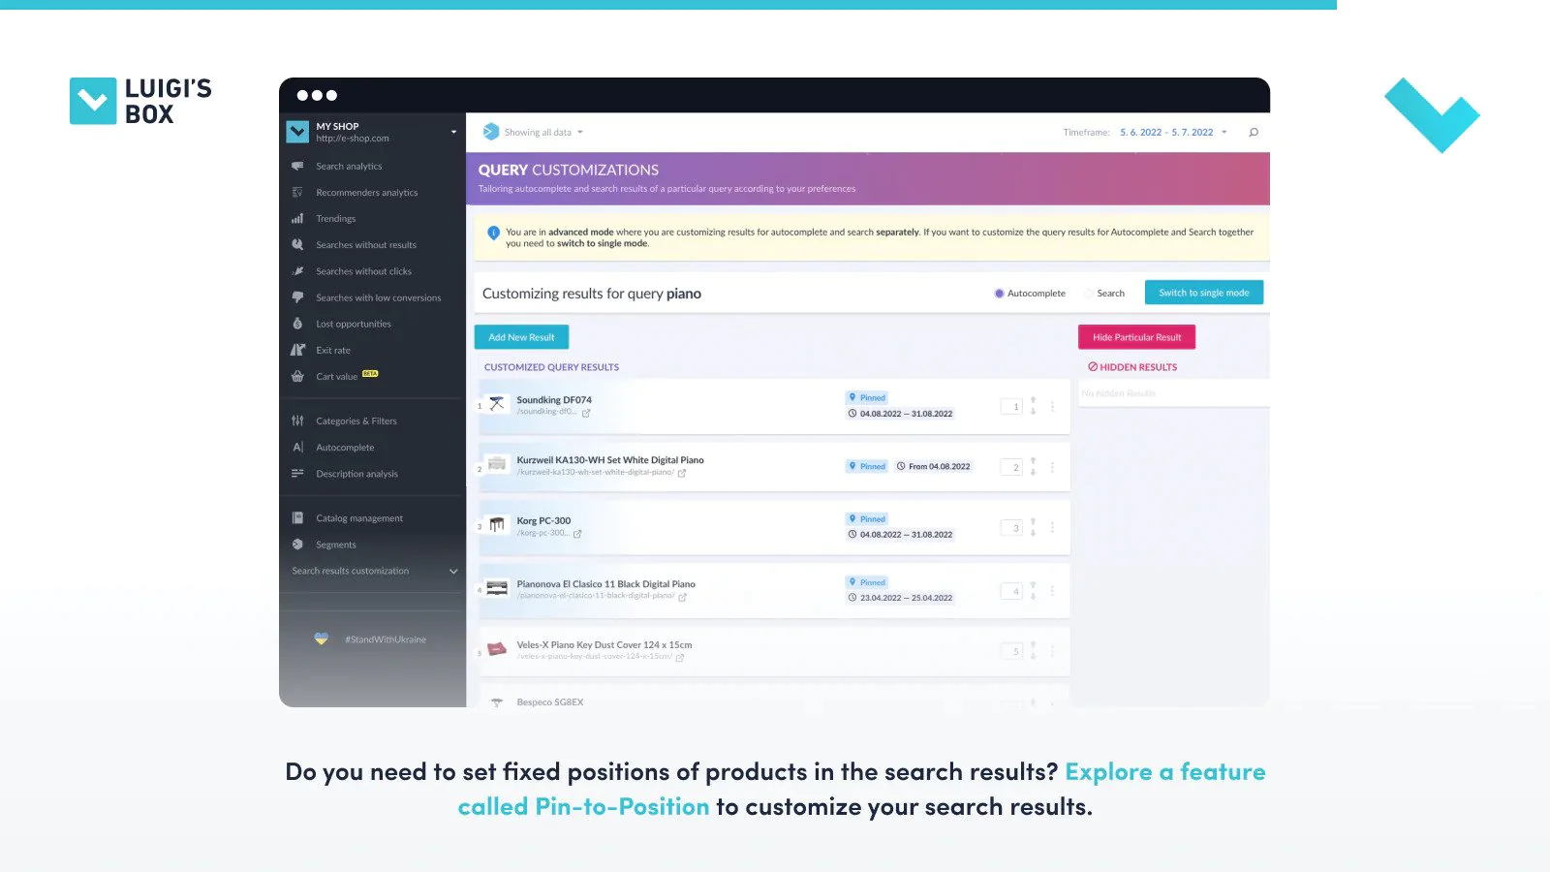Click the Trendings bar chart icon
Screen dimensions: 1550x872
click(x=297, y=219)
